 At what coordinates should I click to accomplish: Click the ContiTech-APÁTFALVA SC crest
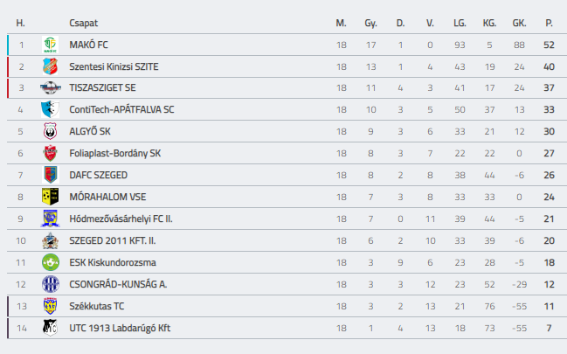click(x=51, y=109)
